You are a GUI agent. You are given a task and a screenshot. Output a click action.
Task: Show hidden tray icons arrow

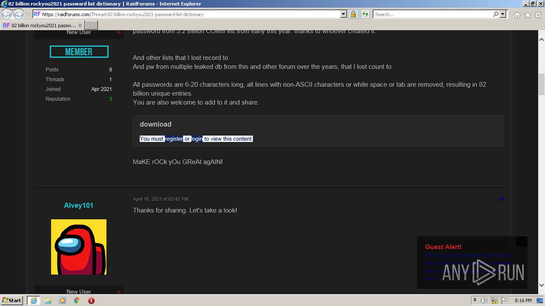[475, 300]
